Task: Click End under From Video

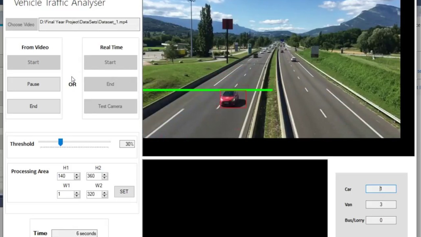Action: click(x=34, y=106)
